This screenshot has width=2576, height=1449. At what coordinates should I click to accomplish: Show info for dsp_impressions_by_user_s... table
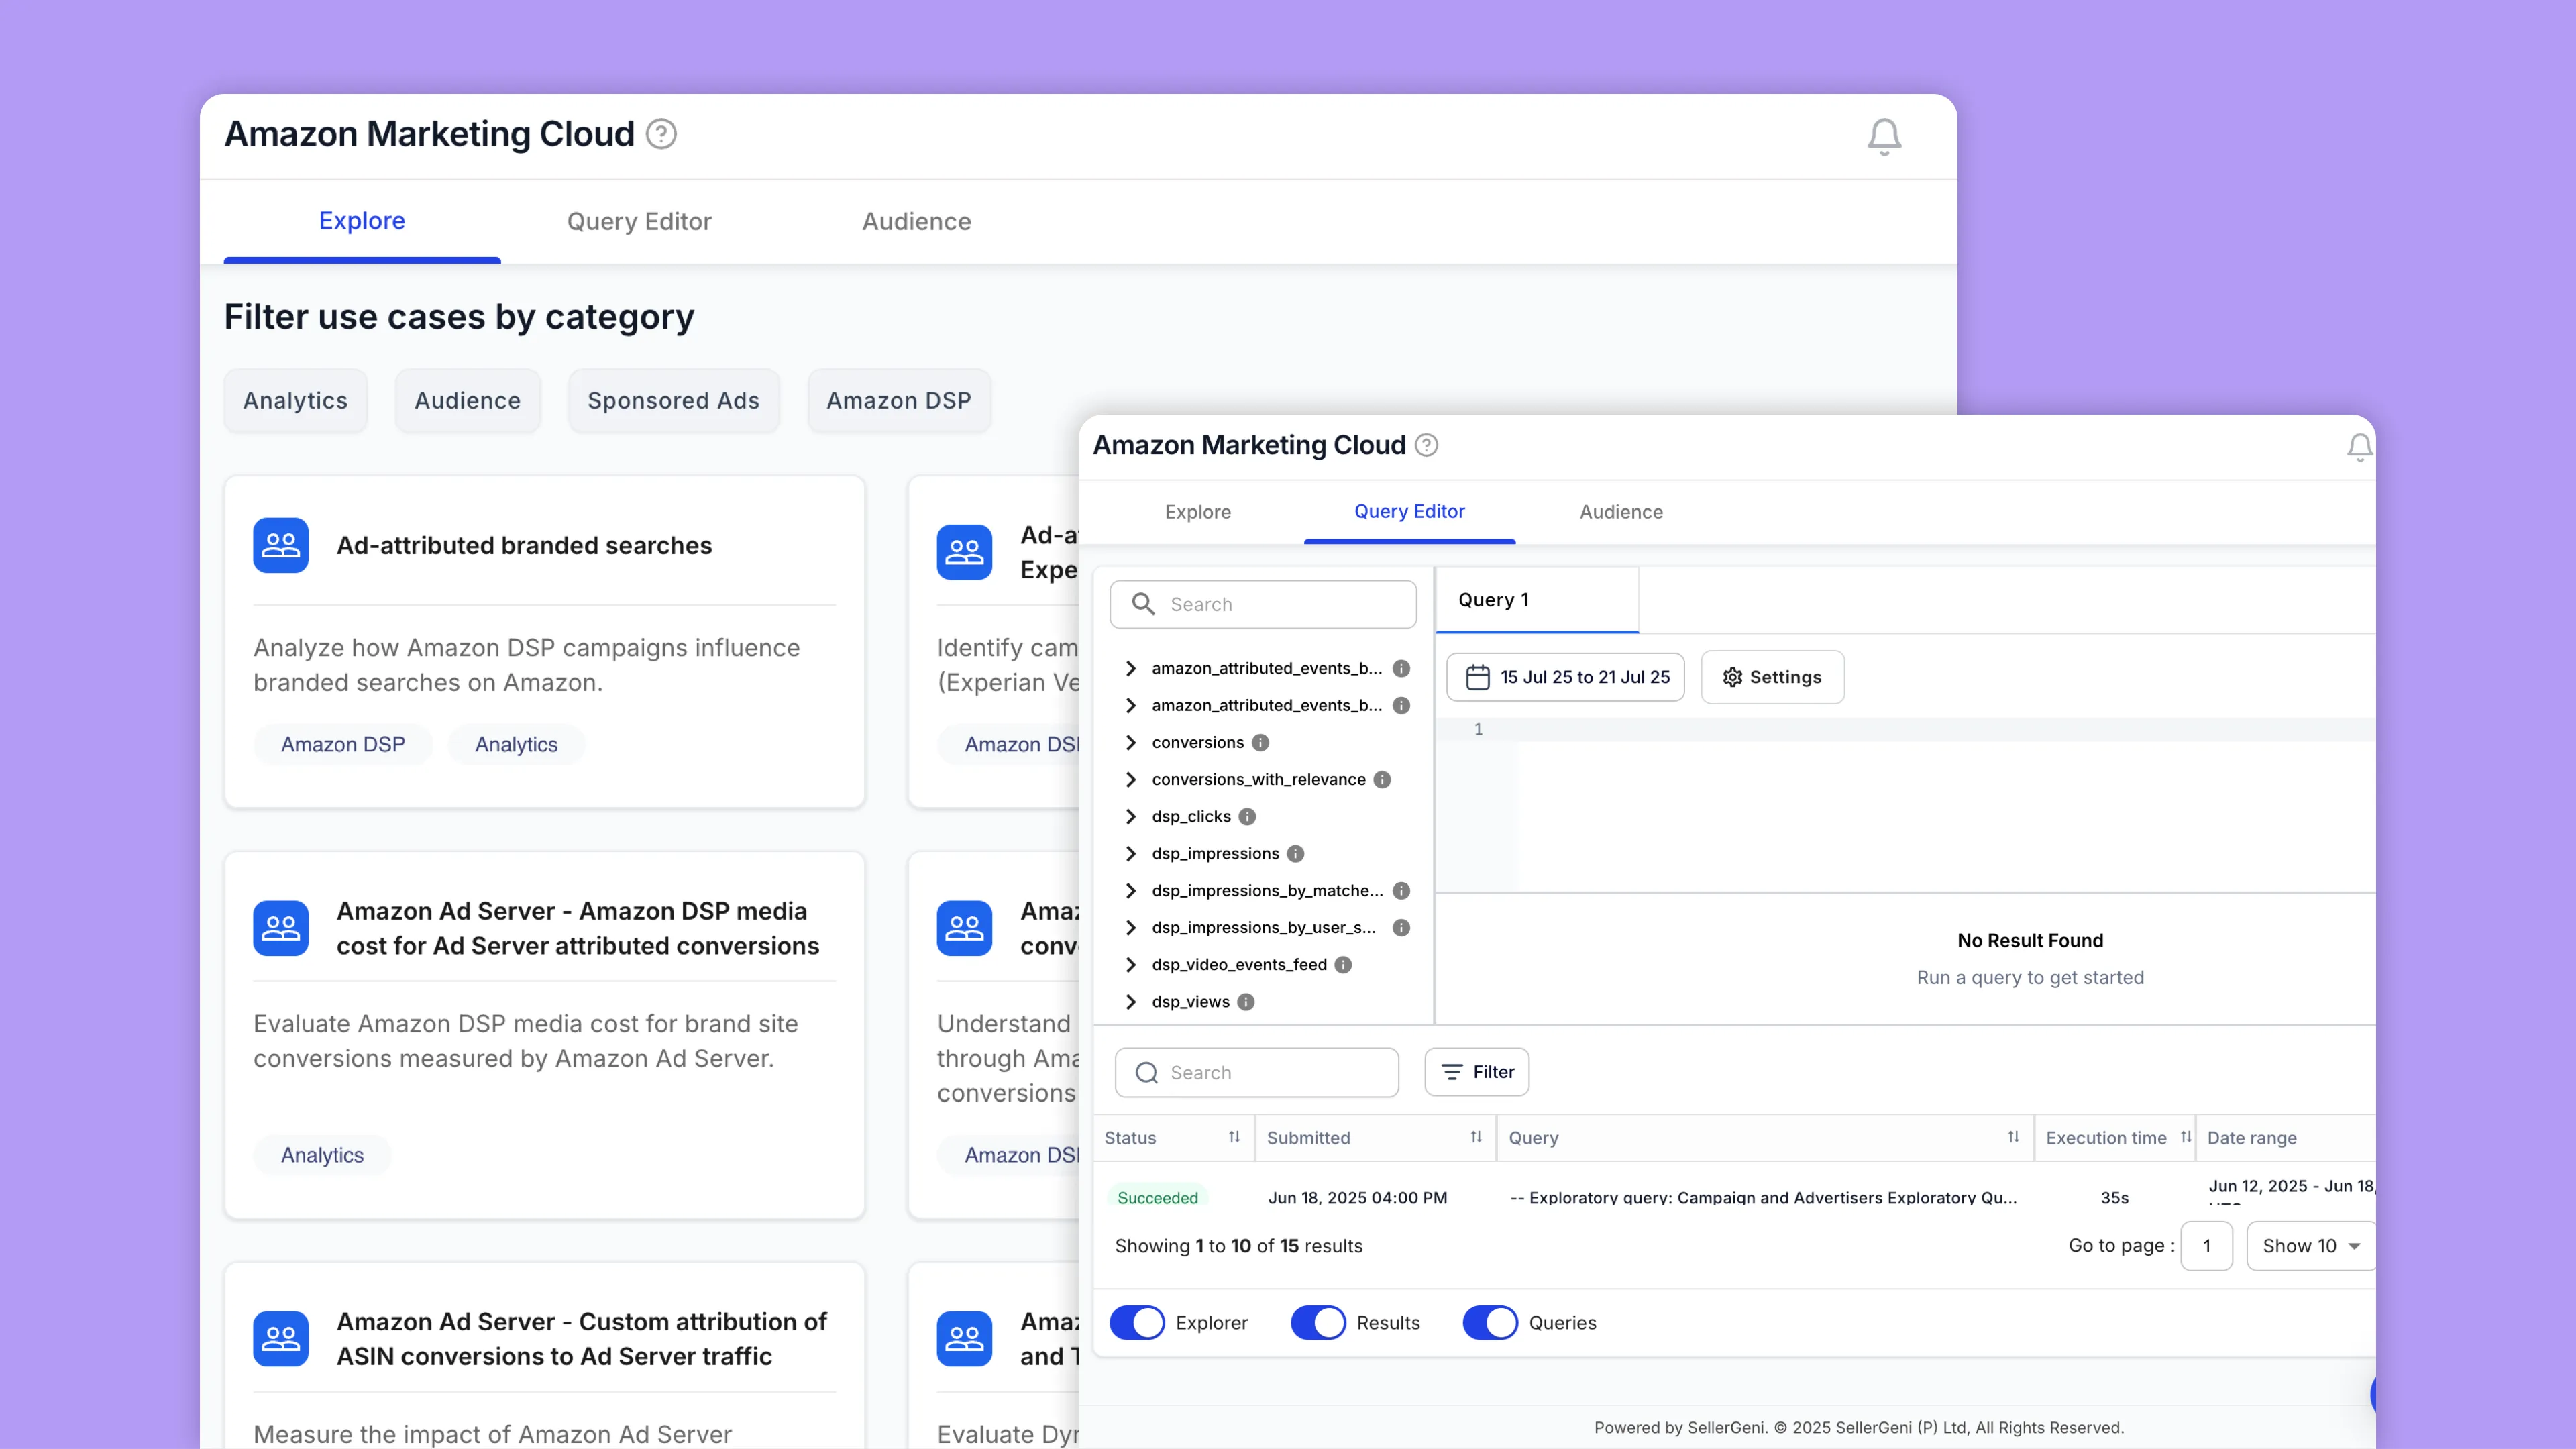point(1401,927)
